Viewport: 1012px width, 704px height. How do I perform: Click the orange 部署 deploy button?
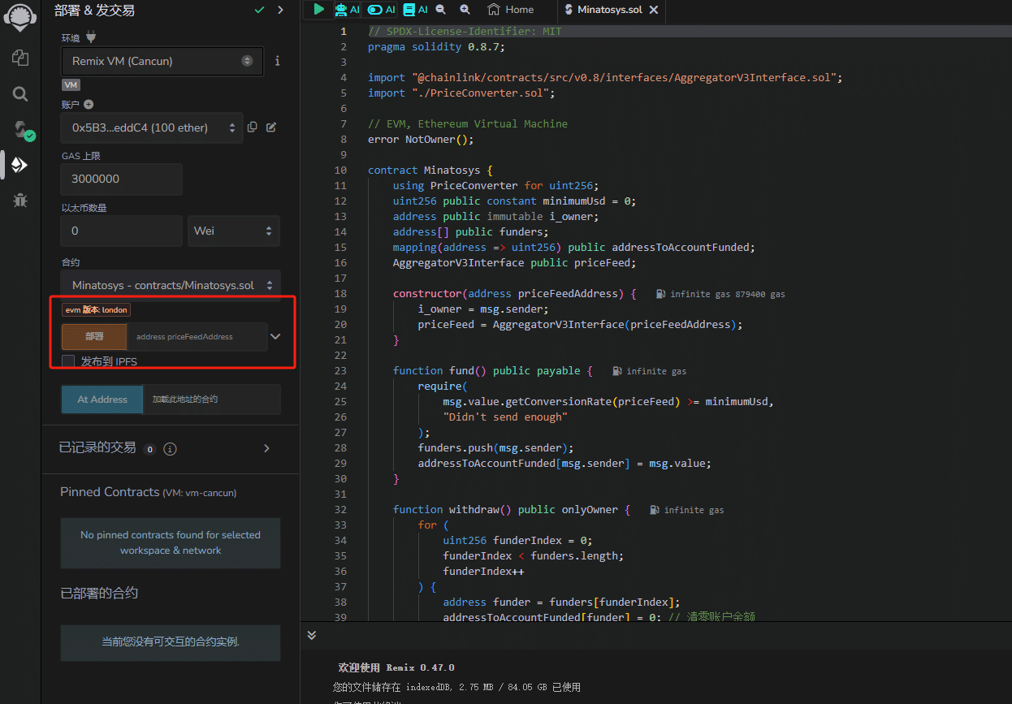tap(94, 336)
